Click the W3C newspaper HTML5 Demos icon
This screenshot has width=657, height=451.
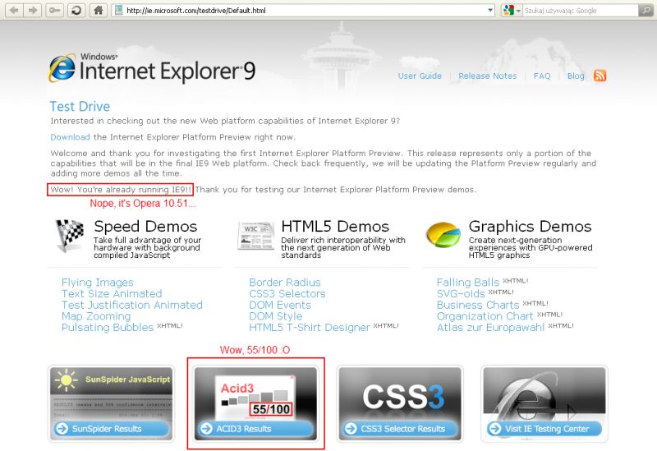[255, 236]
